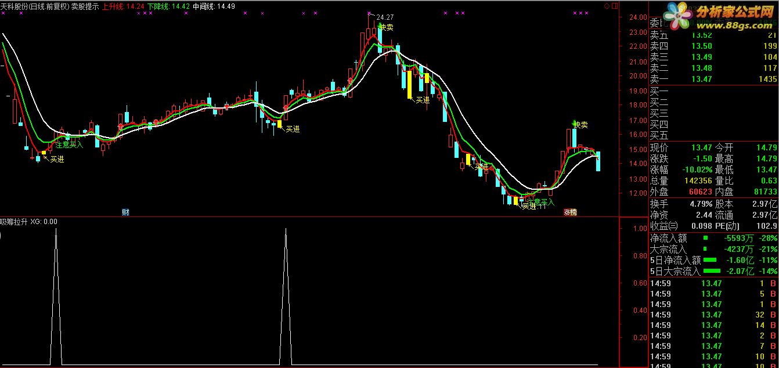Select the 卖二 13.48 ask row
This screenshot has width=779, height=368.
click(x=713, y=68)
